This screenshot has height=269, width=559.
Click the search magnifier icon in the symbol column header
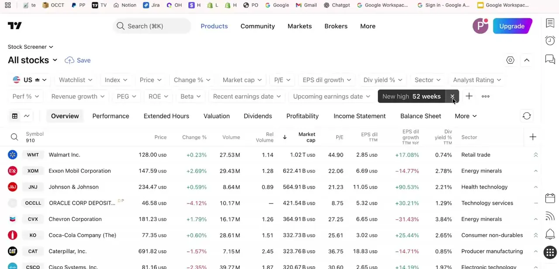pos(14,137)
